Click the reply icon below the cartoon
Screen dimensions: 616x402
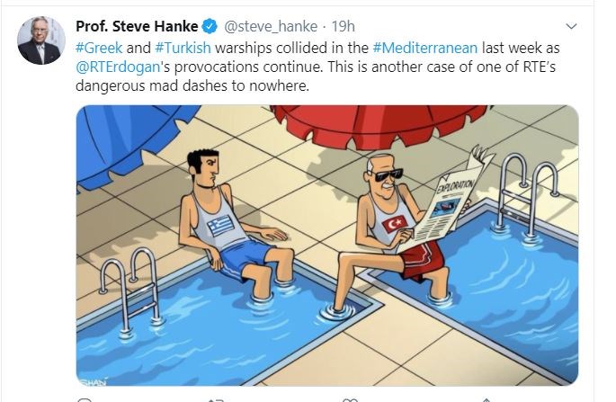point(85,399)
